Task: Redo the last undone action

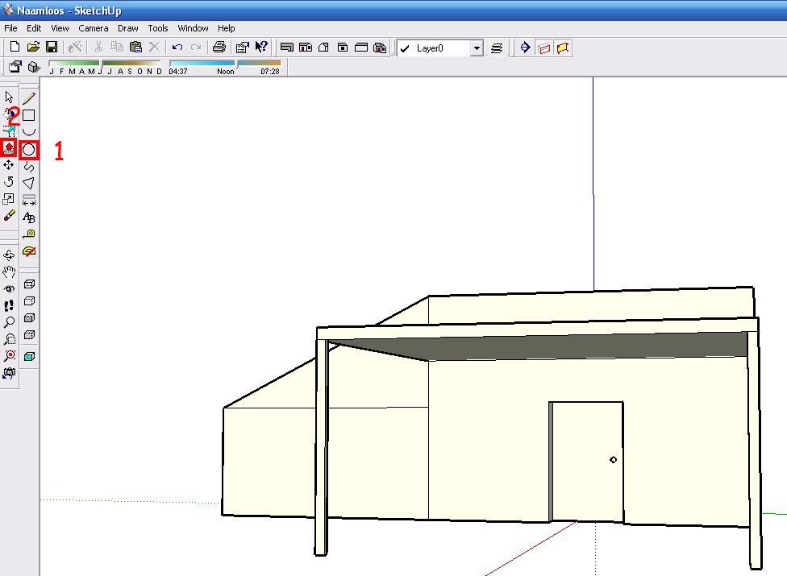Action: (x=196, y=47)
